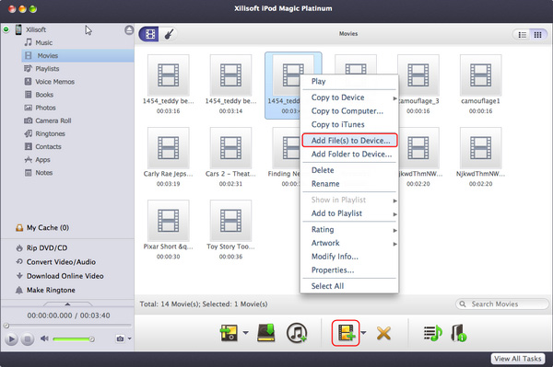Image resolution: width=553 pixels, height=367 pixels.
Task: Choose Delete in the context menu
Action: pyautogui.click(x=349, y=170)
